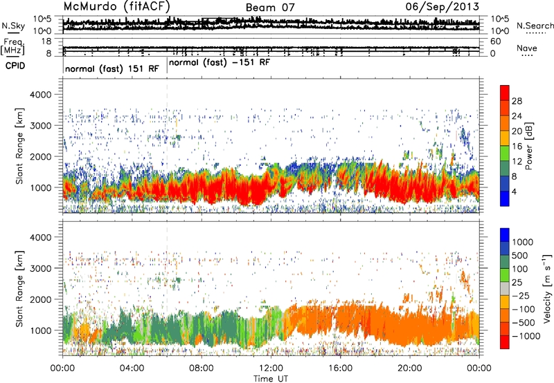Click the 'Velocity [m s-1]' colorbar label

click(547, 288)
